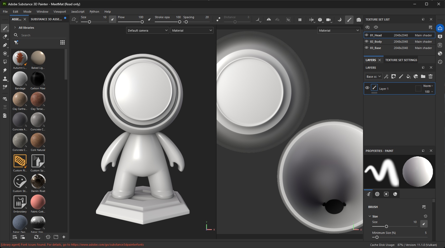The height and width of the screenshot is (248, 445).
Task: Select the Eraser tool in left toolbar
Action: coord(5,37)
